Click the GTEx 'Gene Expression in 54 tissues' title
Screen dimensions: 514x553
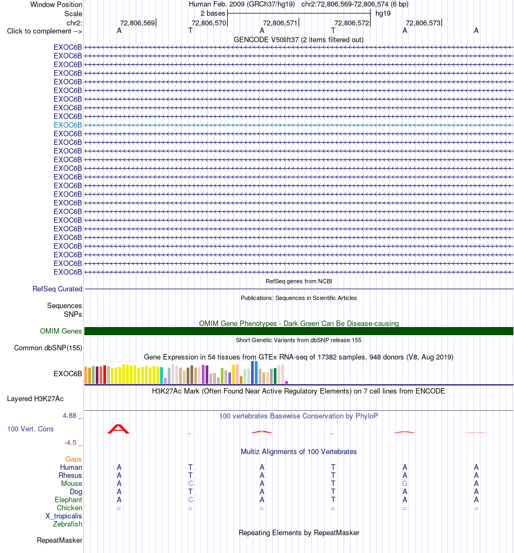[299, 357]
